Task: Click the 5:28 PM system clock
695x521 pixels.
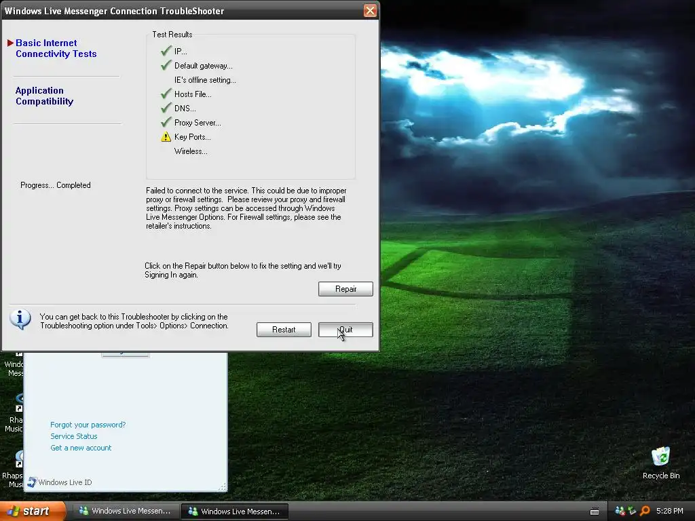Action: pyautogui.click(x=670, y=511)
